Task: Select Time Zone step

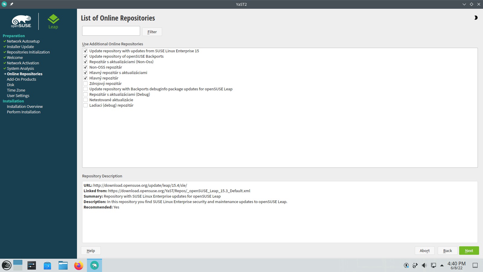Action: 16,90
